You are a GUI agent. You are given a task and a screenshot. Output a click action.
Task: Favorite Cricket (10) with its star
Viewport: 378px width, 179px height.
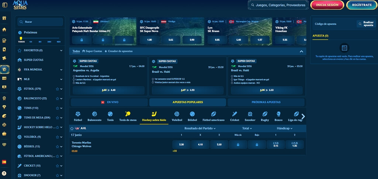[x=57, y=166]
